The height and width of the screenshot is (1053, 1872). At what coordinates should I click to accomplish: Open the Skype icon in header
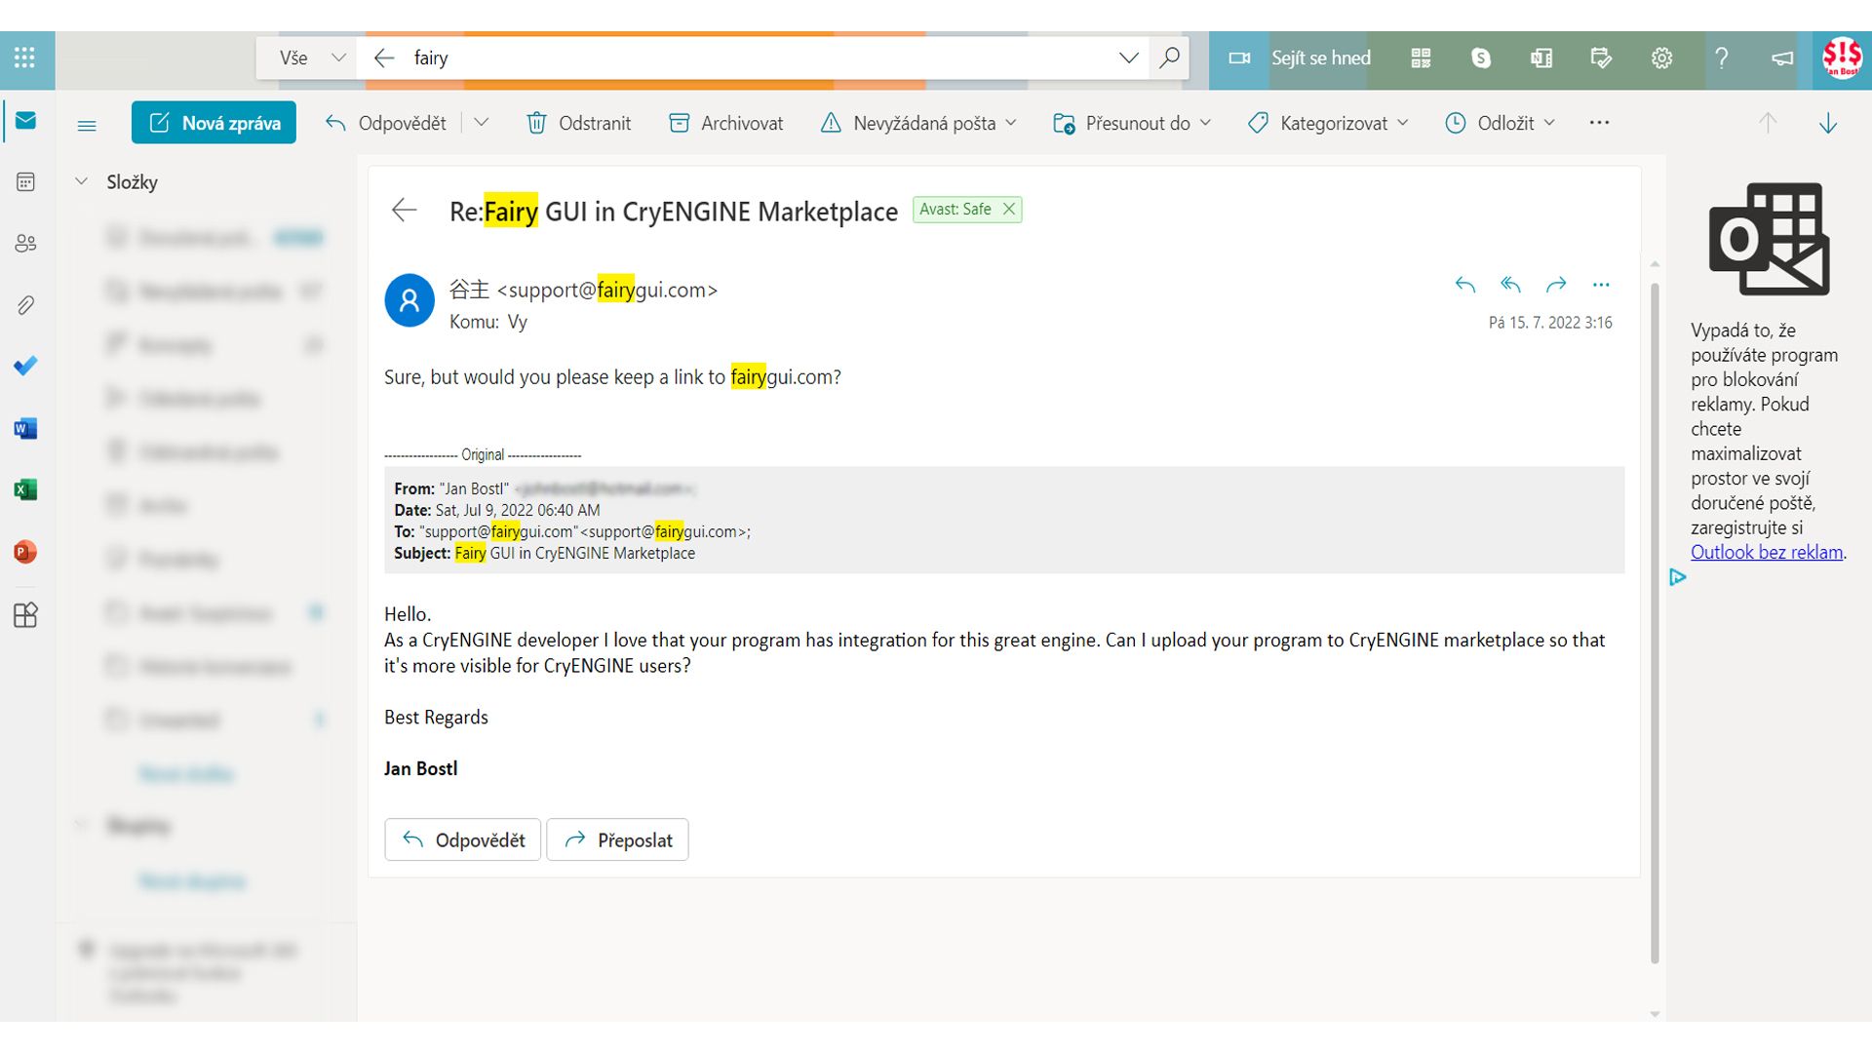pos(1480,58)
